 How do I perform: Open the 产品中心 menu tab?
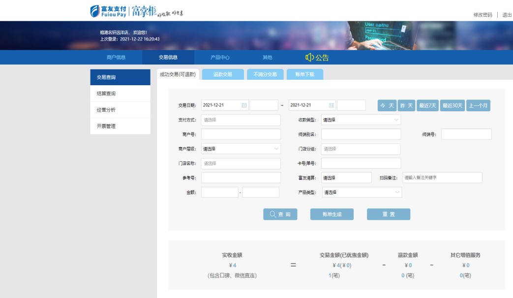(220, 58)
